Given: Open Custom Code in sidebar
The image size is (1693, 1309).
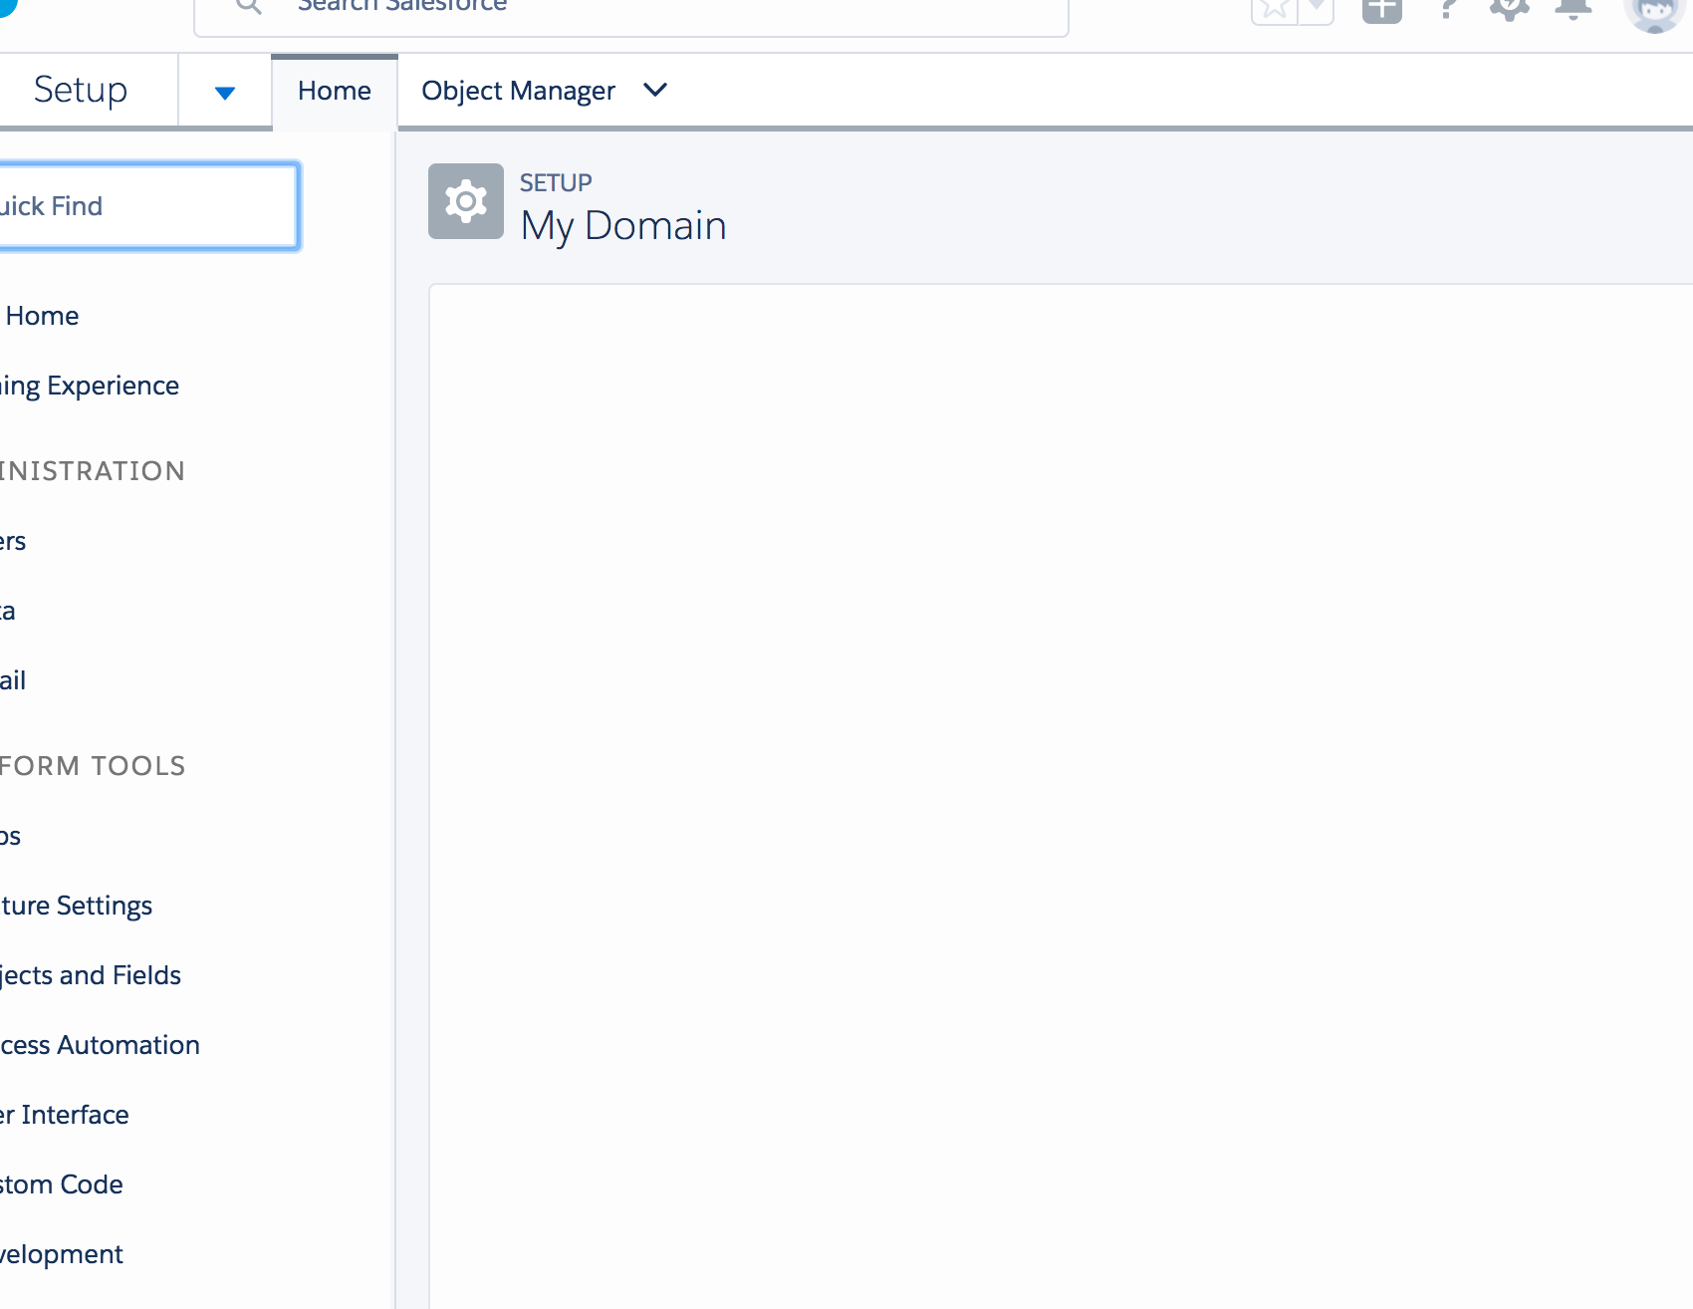Looking at the screenshot, I should 62,1184.
